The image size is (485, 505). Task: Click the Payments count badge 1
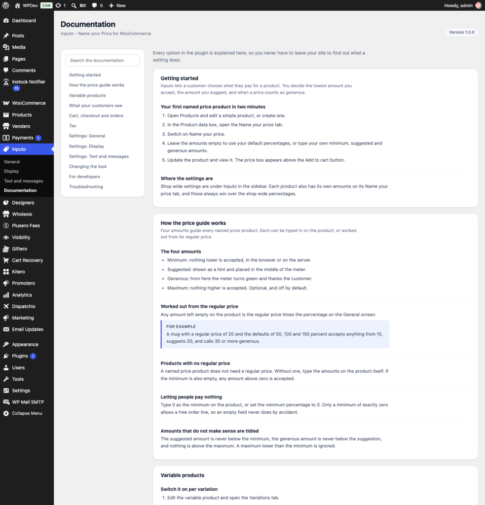(x=38, y=138)
